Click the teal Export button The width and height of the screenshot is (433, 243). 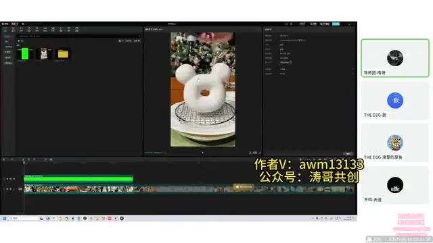point(336,24)
